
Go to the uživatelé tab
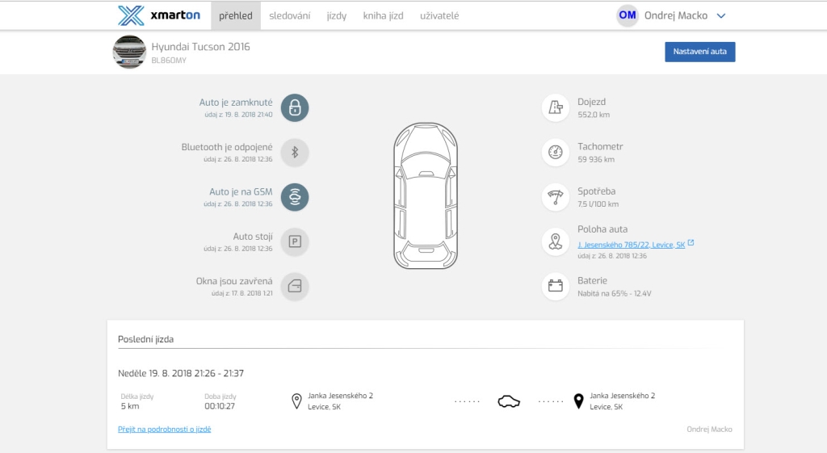point(439,15)
